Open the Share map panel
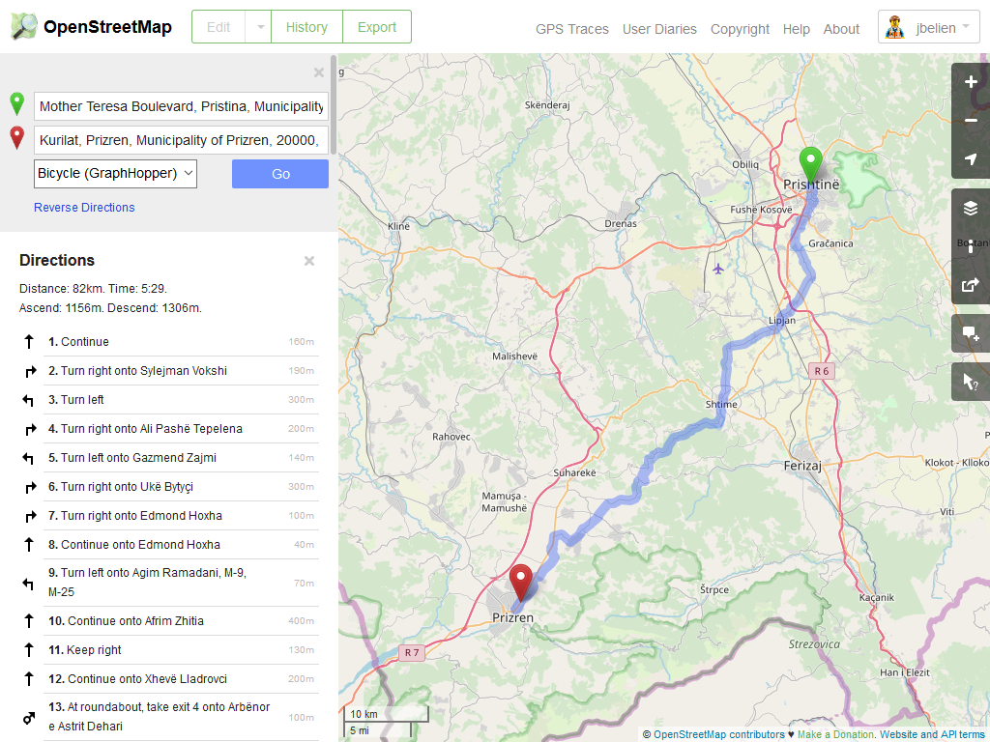Screen dimensions: 990x742 coord(971,285)
